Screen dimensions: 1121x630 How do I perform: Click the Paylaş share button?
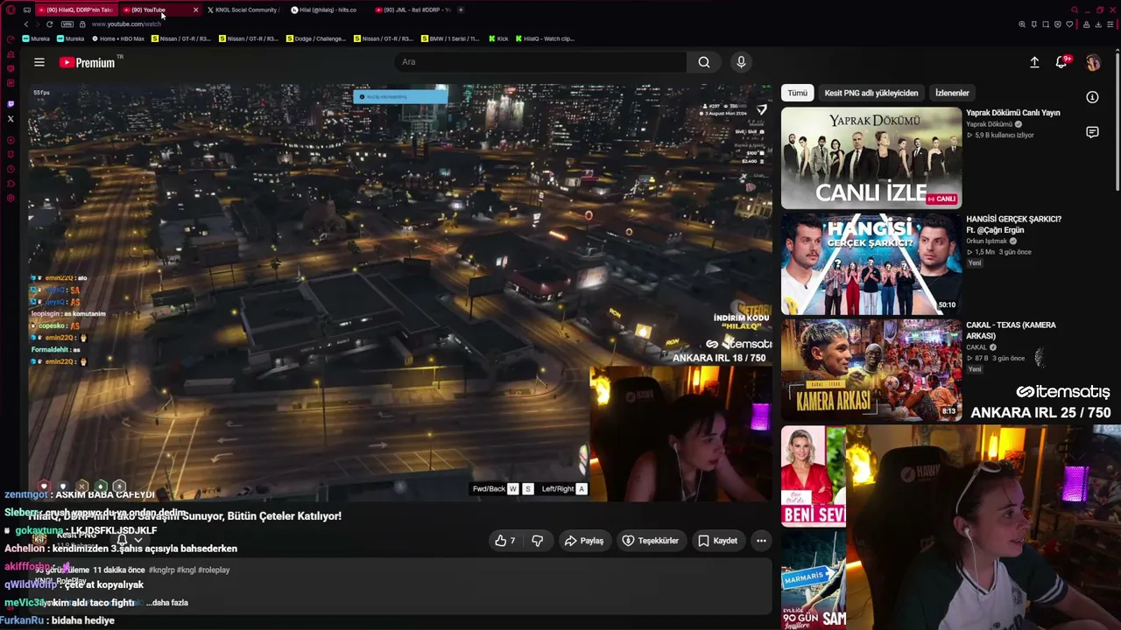pyautogui.click(x=583, y=541)
